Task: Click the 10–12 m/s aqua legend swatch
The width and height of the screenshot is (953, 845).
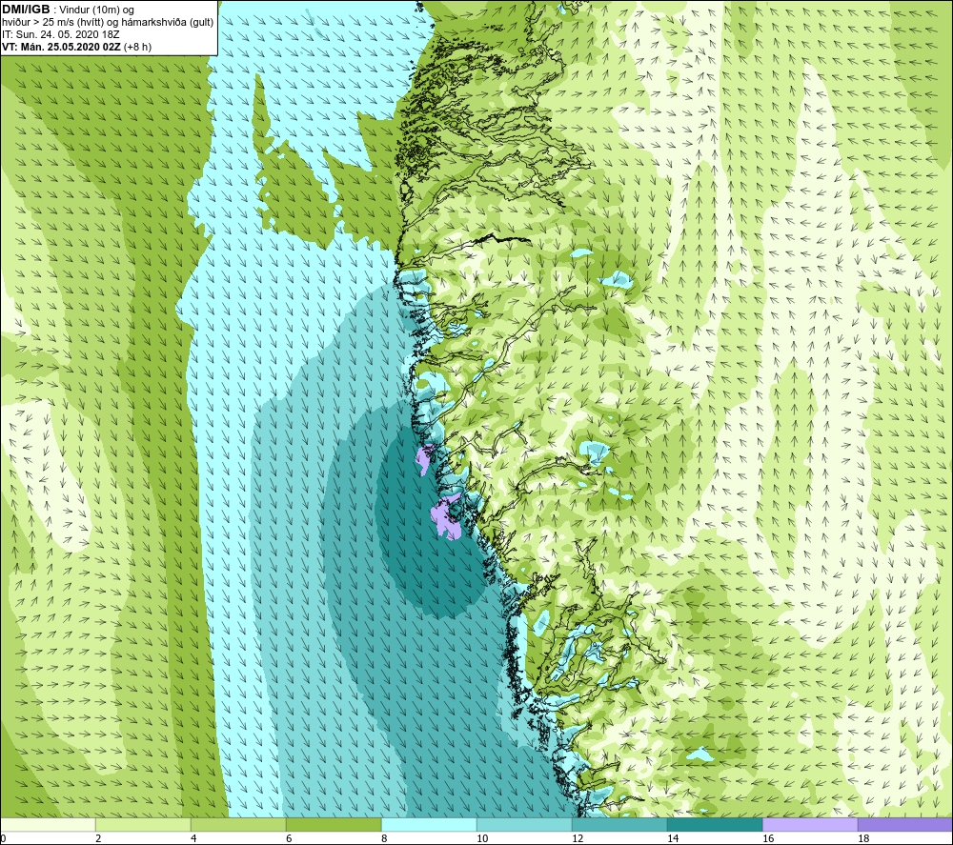Action: pyautogui.click(x=524, y=824)
